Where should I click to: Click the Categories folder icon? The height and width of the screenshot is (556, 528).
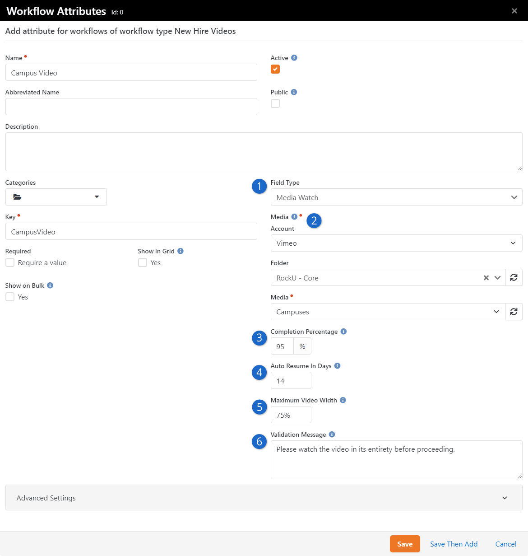[x=17, y=197]
